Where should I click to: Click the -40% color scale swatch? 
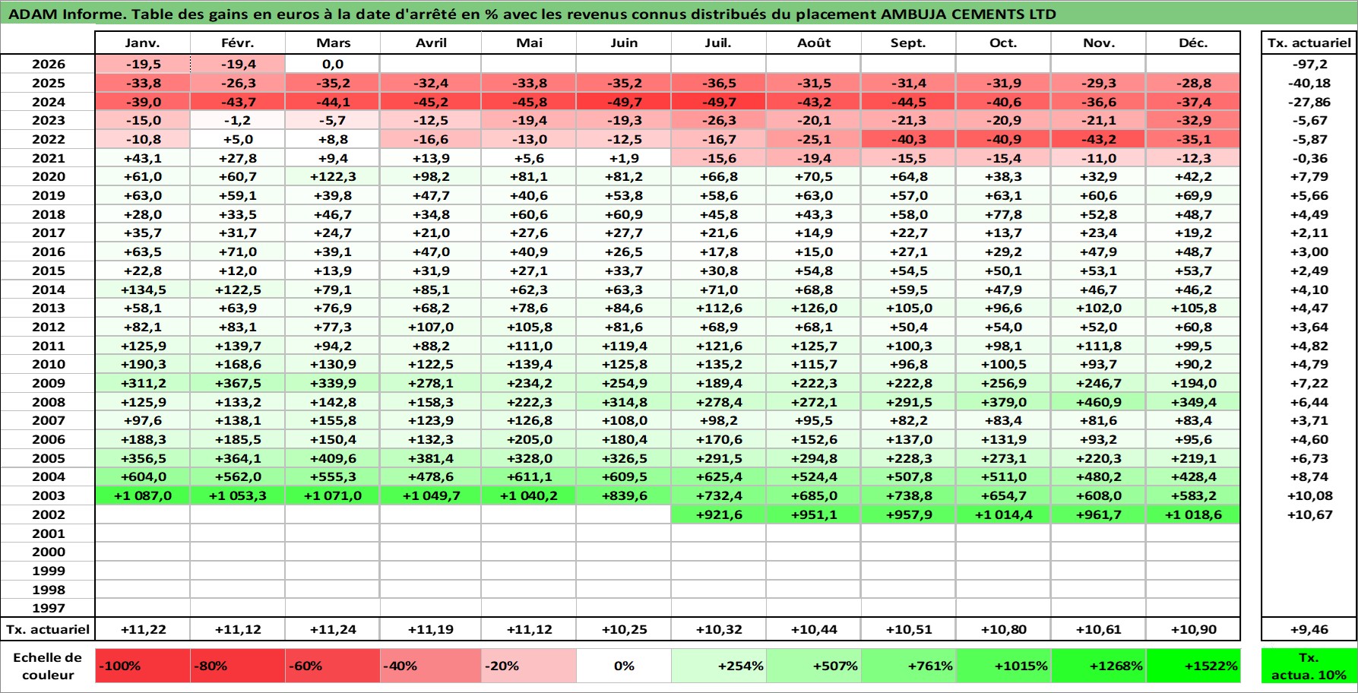coord(431,666)
